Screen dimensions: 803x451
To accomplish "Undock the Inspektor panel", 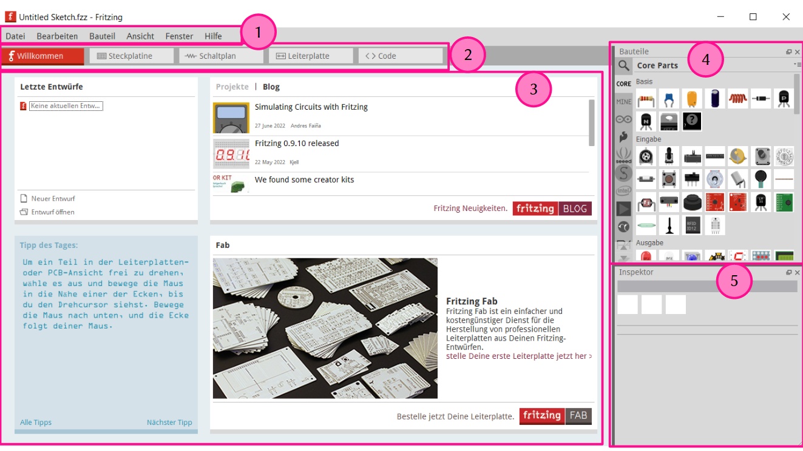I will pyautogui.click(x=789, y=273).
